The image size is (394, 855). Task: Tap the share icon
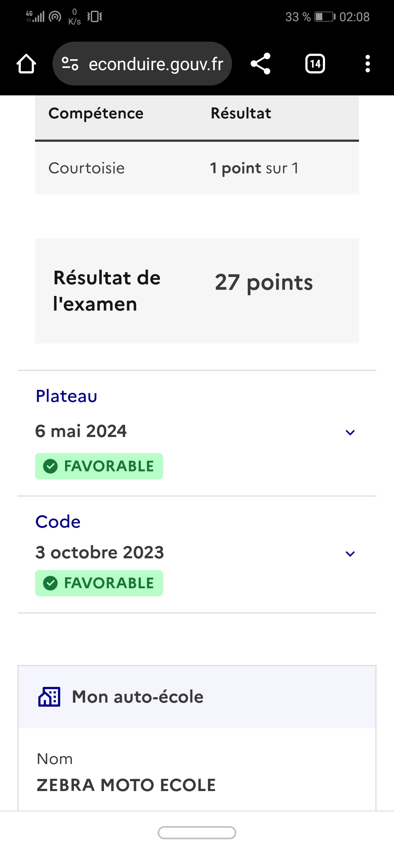pyautogui.click(x=260, y=64)
